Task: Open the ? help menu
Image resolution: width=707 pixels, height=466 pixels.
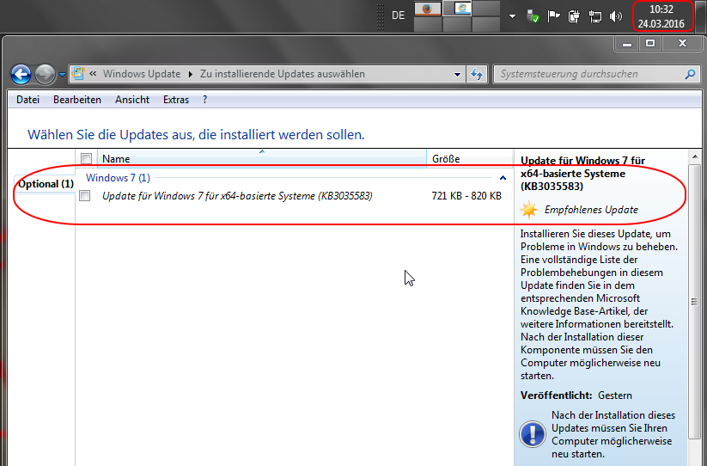Action: (204, 100)
